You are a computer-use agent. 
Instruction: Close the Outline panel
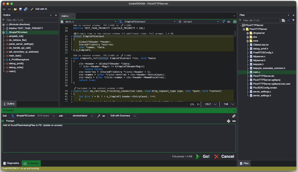point(56,15)
